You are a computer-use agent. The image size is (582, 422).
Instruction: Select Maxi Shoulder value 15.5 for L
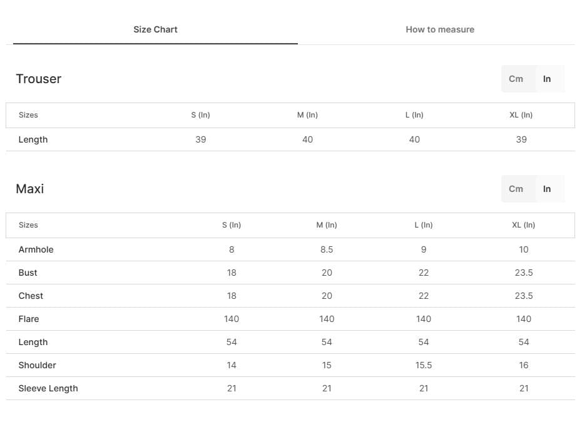(424, 365)
